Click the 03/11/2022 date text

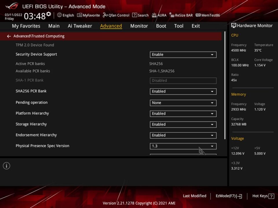[14, 15]
